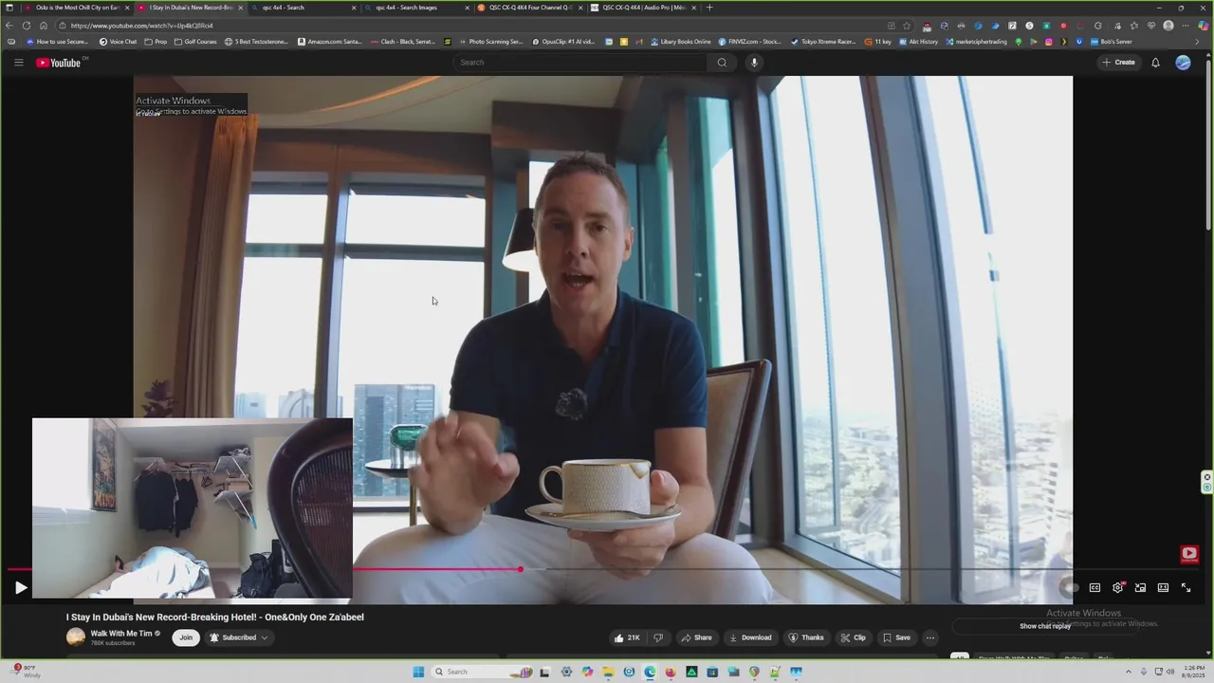This screenshot has height=683, width=1214.
Task: Open the Tokyo Xtreme Racer bookmark
Action: (x=823, y=42)
